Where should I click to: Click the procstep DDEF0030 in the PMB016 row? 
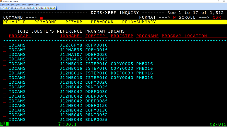(122, 73)
